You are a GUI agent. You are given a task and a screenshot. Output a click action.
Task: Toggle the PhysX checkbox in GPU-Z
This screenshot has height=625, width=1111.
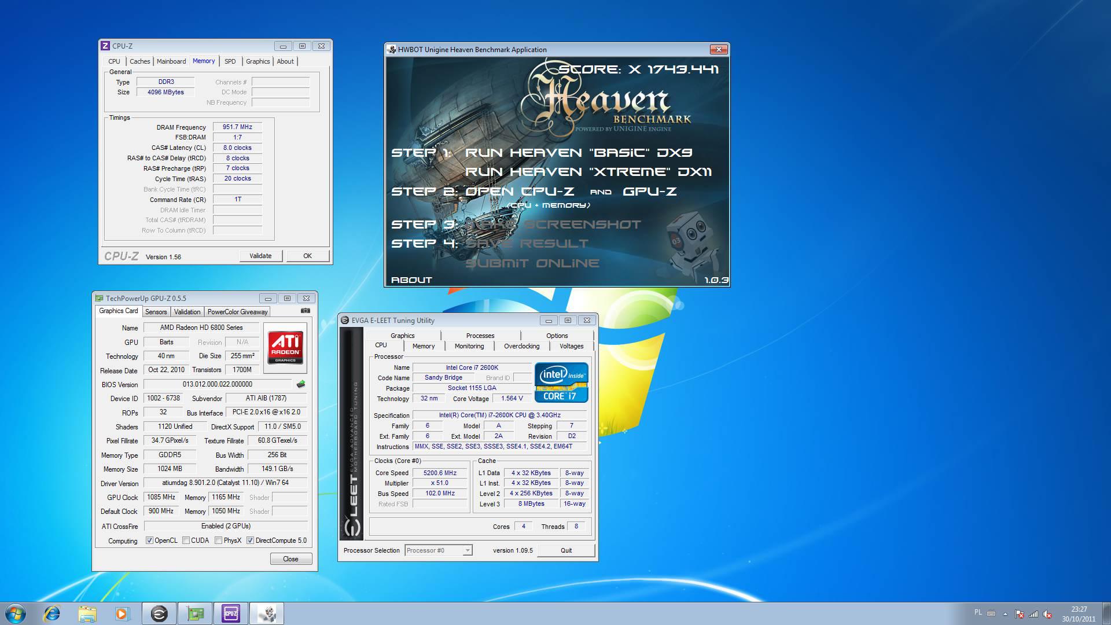(x=218, y=541)
